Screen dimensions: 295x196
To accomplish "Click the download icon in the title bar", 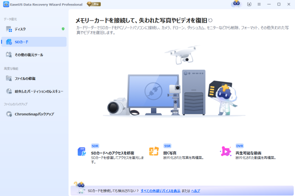I will 249,4.
